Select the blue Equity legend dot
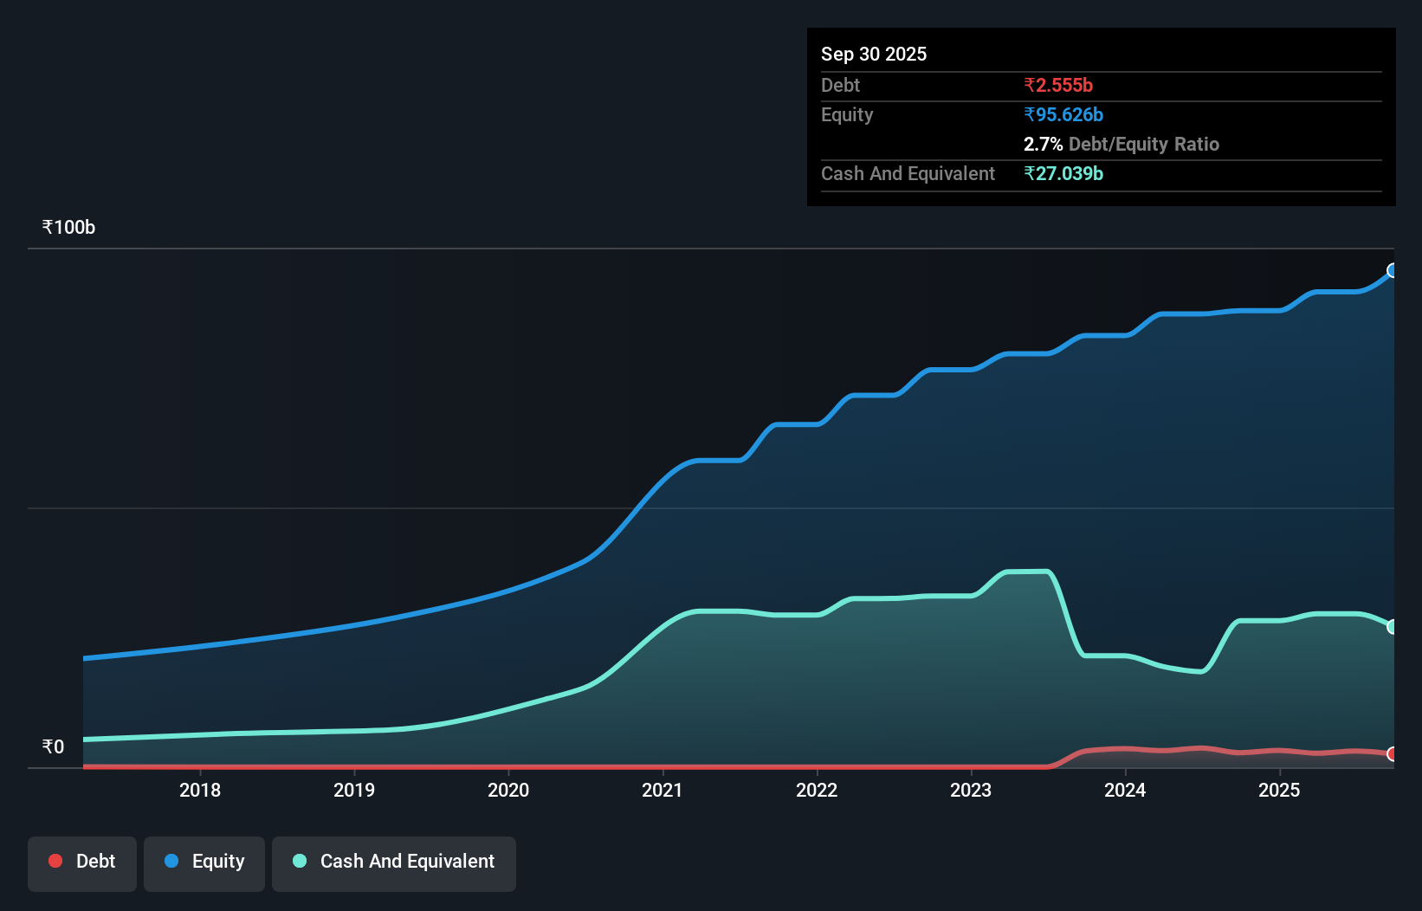The width and height of the screenshot is (1422, 911). click(172, 862)
